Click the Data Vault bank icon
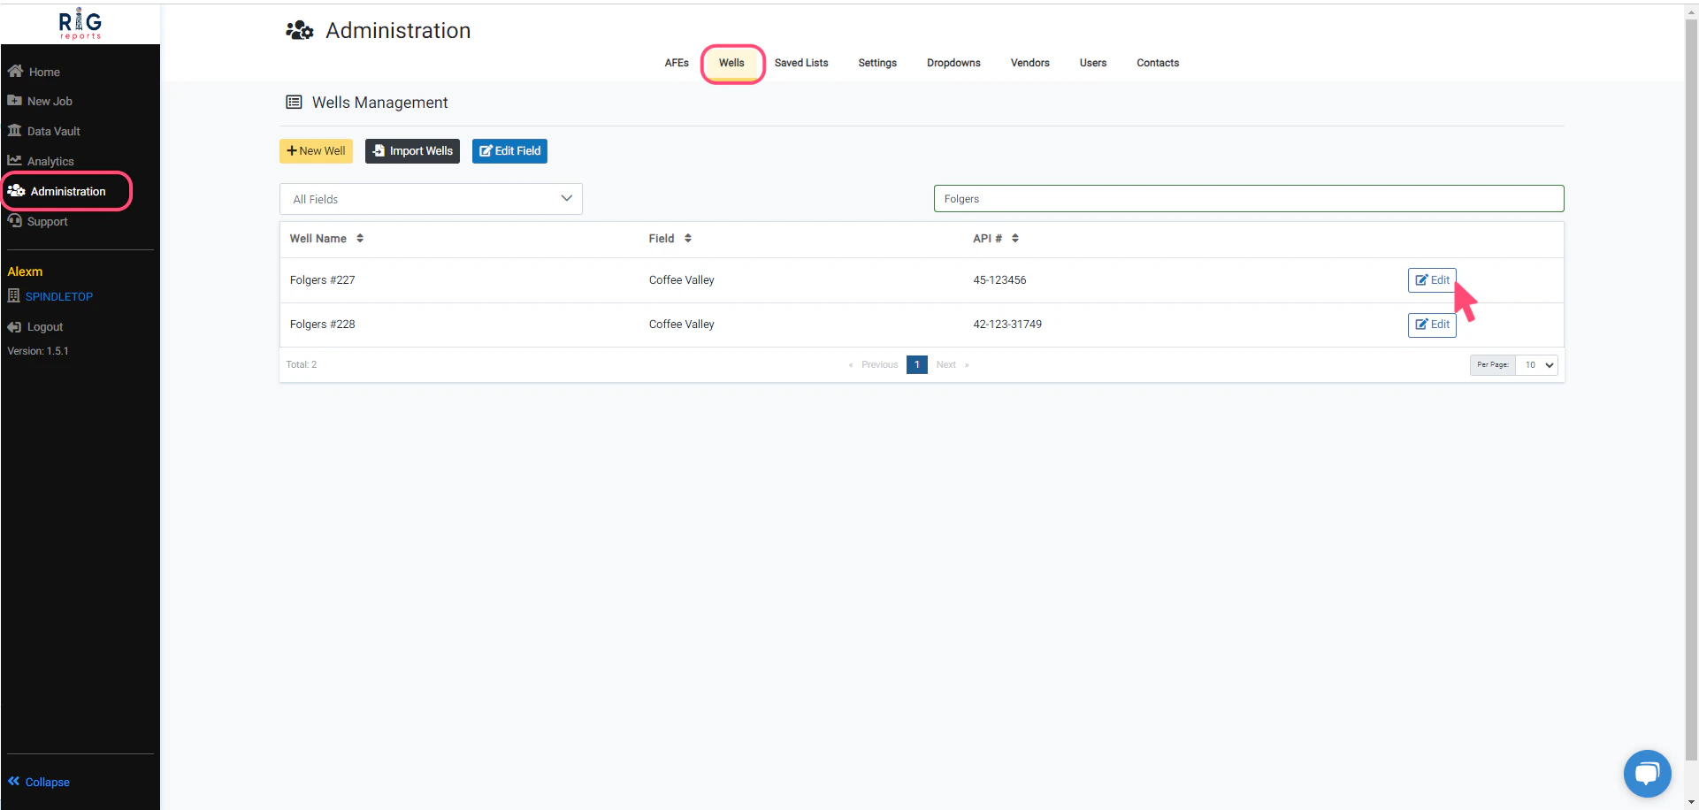 coord(14,130)
